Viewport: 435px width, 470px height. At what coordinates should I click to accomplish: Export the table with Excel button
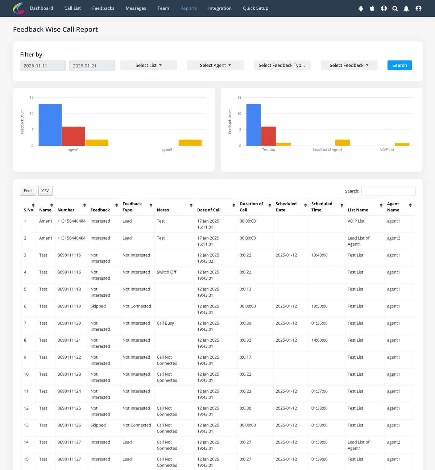pos(28,191)
